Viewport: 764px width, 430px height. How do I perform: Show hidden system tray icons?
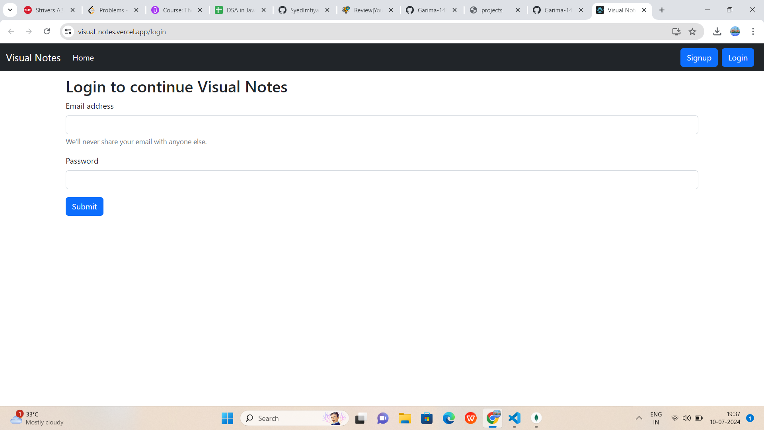[639, 418]
